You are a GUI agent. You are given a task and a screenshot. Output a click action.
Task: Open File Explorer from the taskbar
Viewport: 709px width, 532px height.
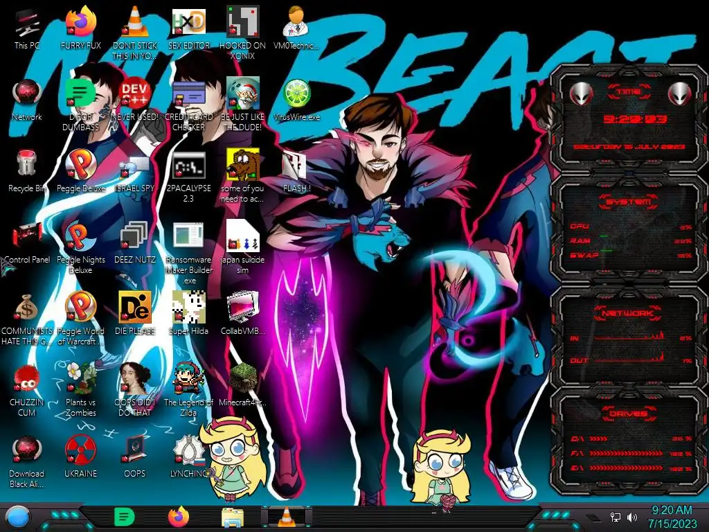click(x=233, y=517)
